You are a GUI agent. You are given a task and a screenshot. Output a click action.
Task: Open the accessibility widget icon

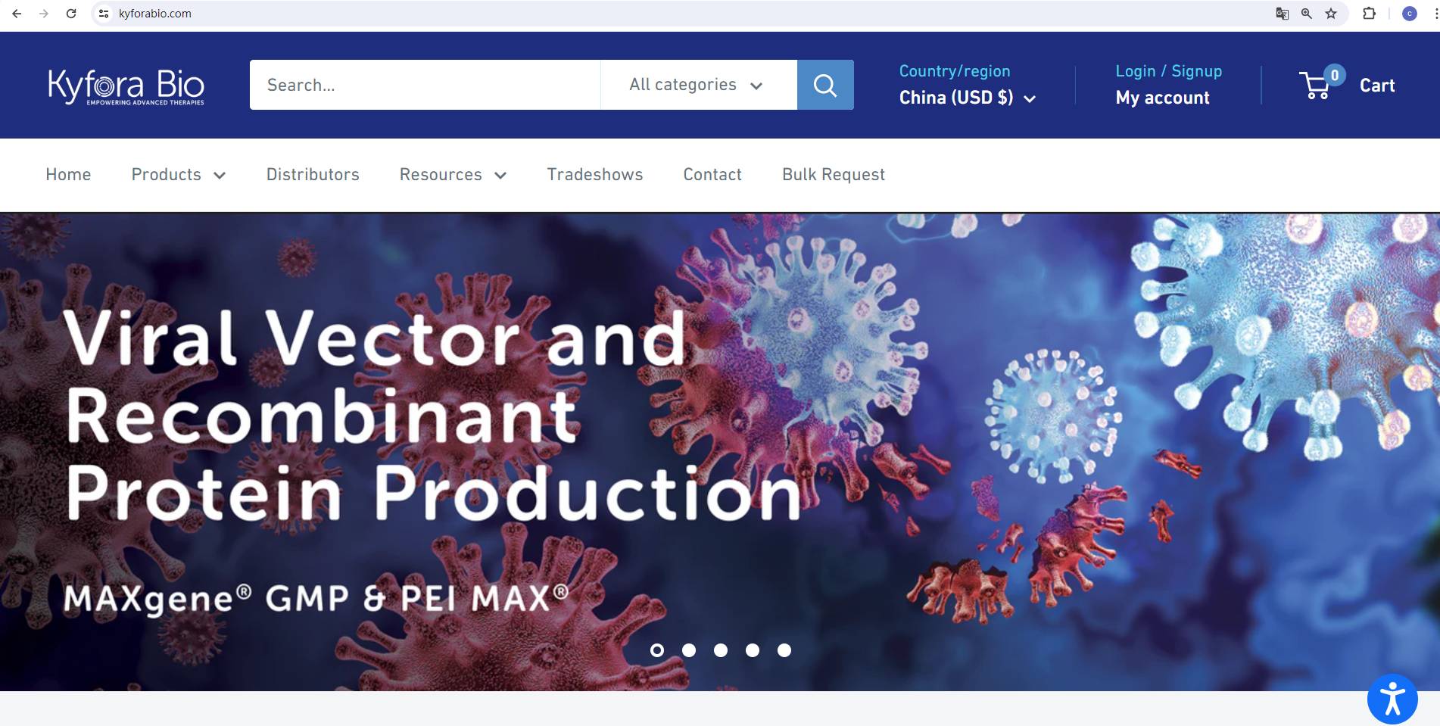[1392, 698]
